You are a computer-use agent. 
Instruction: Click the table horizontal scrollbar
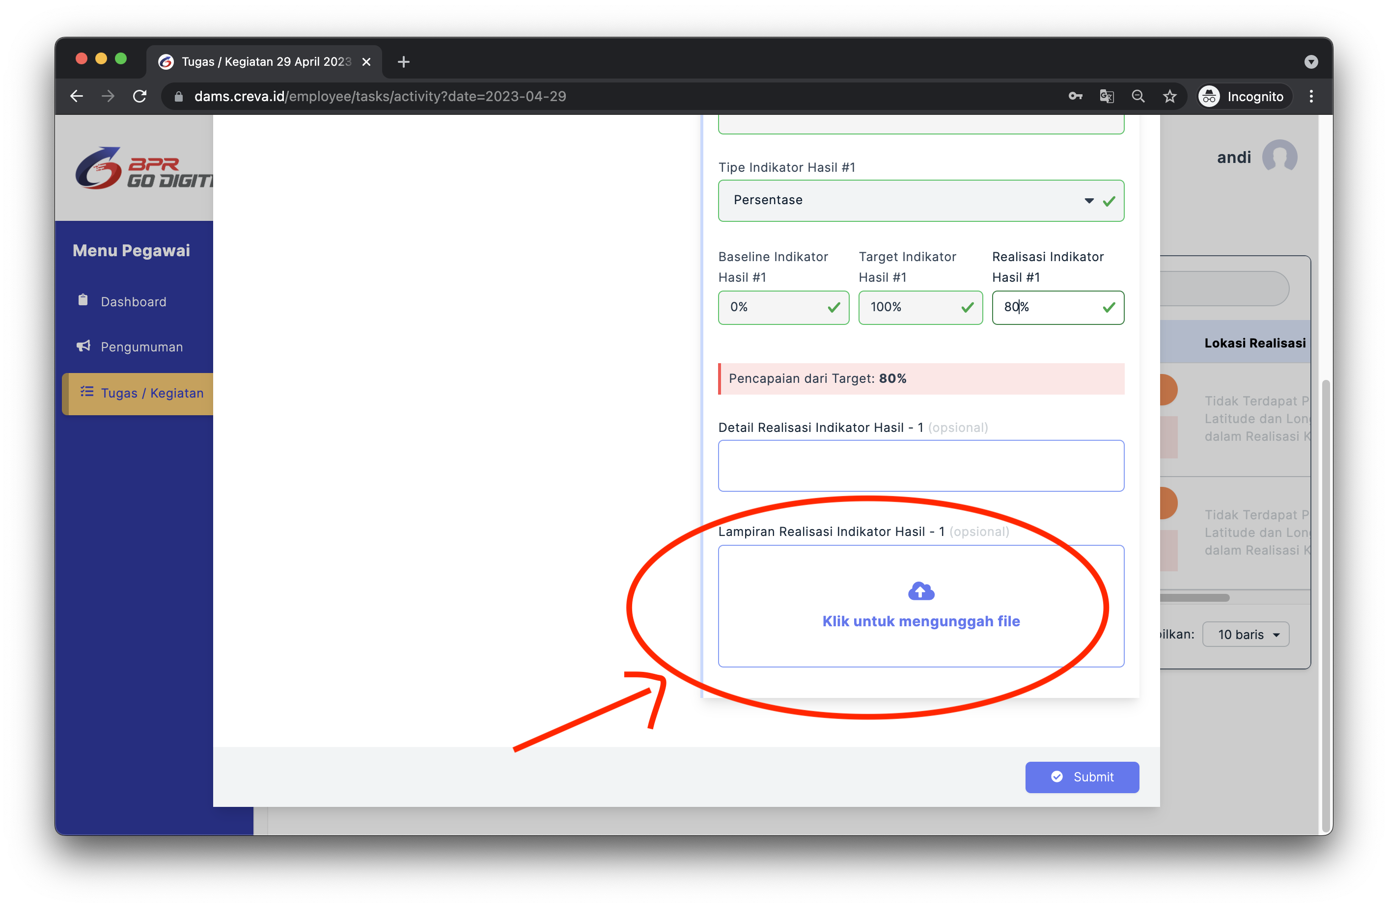click(x=1194, y=597)
